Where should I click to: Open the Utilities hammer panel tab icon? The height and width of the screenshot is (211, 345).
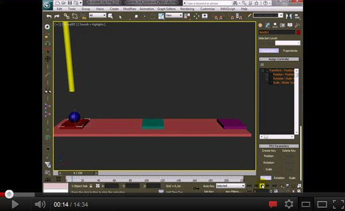[x=297, y=25]
